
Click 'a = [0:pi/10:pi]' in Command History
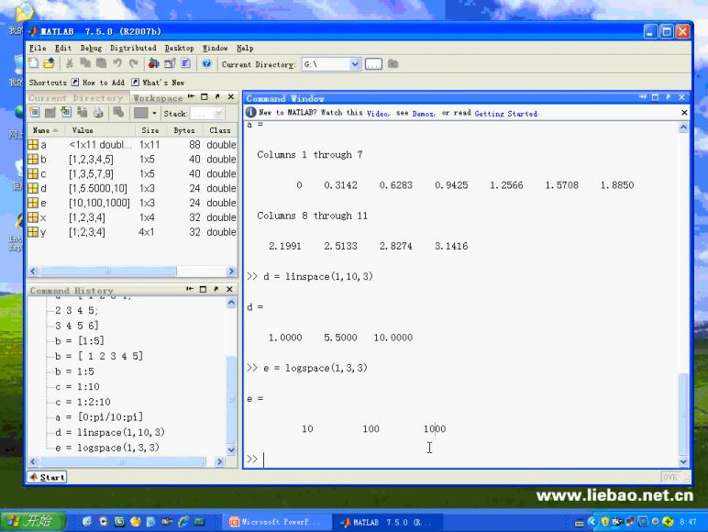(x=99, y=416)
